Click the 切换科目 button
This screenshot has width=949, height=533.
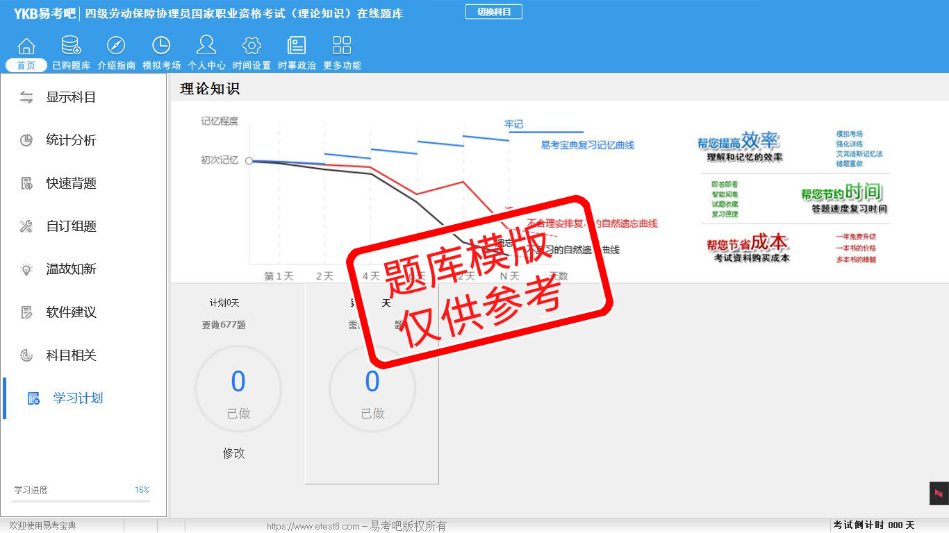(493, 12)
